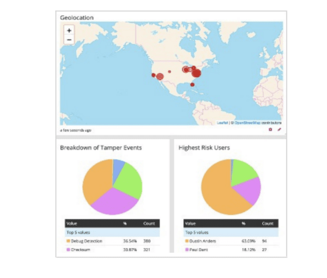Select the red marker over Florida
Screen dimensions: 327x278
pos(192,84)
